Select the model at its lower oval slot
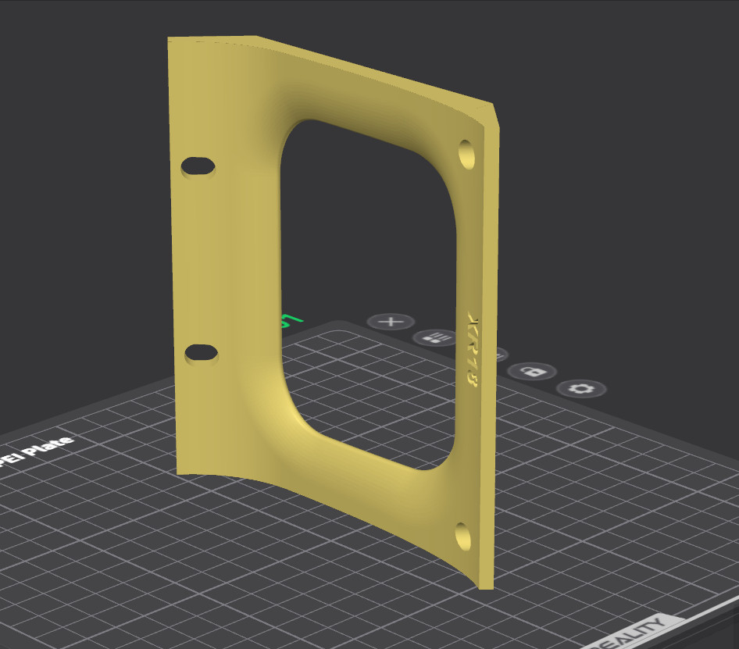 202,353
